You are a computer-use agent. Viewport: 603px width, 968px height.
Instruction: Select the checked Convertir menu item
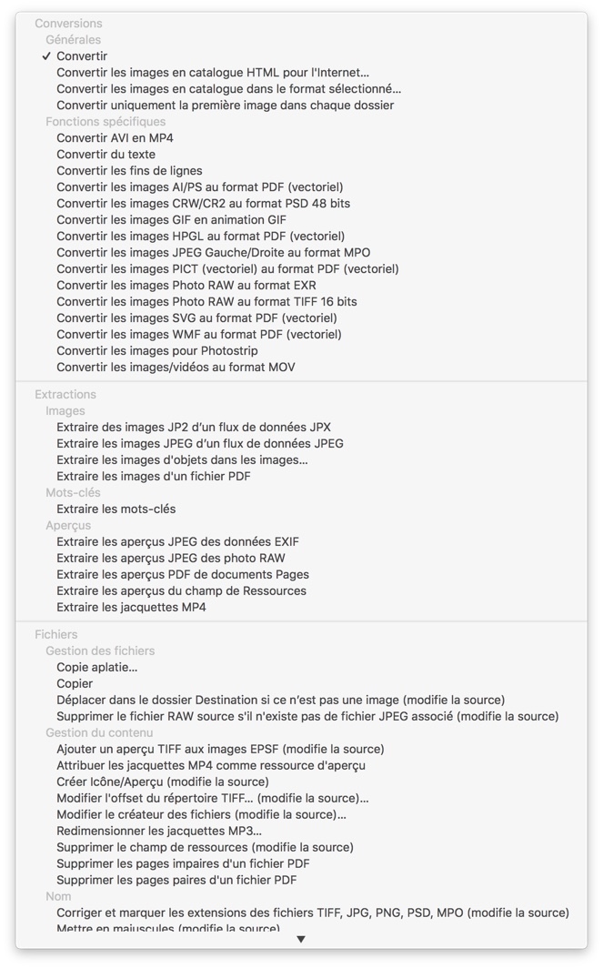(x=301, y=56)
